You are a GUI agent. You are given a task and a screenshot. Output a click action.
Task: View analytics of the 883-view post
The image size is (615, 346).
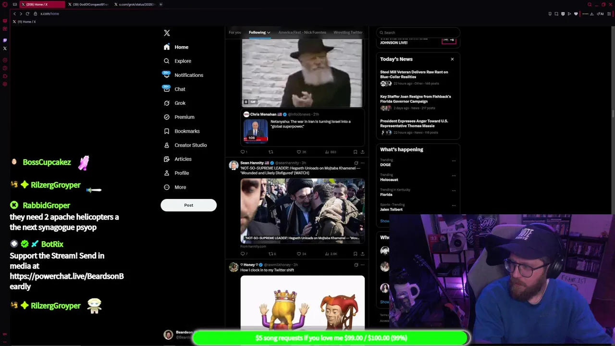click(330, 152)
